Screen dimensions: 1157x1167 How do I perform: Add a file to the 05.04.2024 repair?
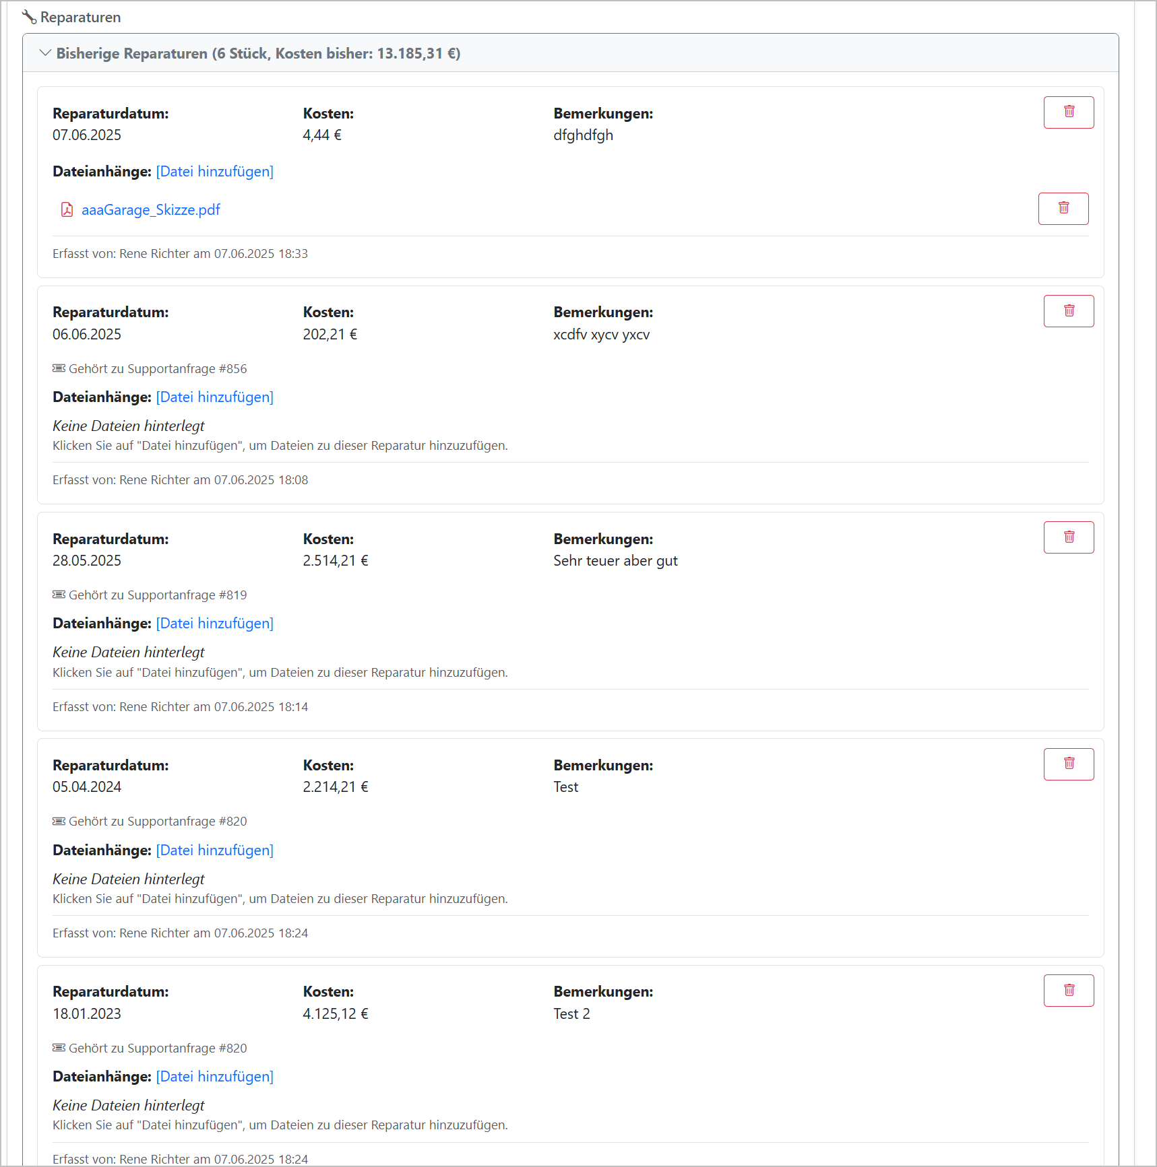click(215, 851)
